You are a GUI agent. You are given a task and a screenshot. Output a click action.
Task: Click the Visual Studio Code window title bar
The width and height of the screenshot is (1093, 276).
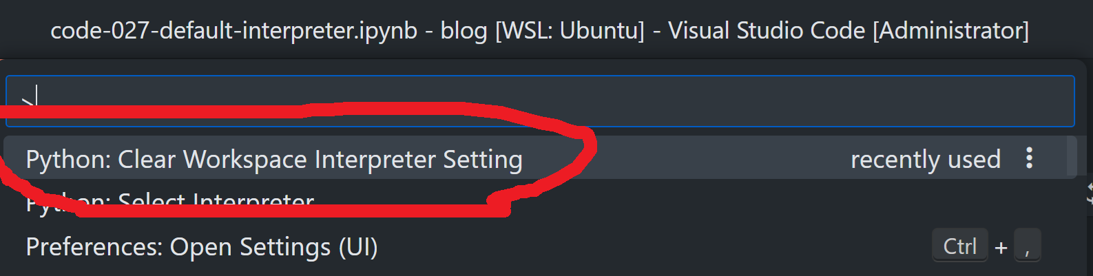pos(540,30)
